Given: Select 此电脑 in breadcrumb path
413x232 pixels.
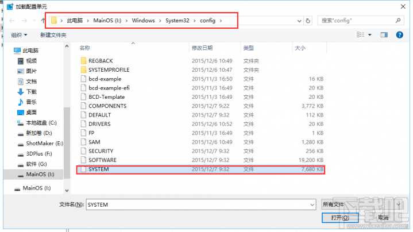Looking at the screenshot, I should pos(75,21).
